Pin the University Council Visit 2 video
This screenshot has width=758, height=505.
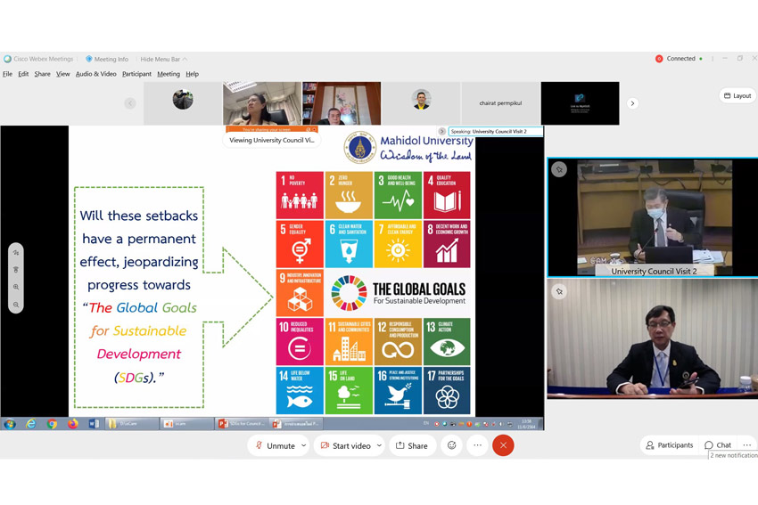pyautogui.click(x=559, y=169)
